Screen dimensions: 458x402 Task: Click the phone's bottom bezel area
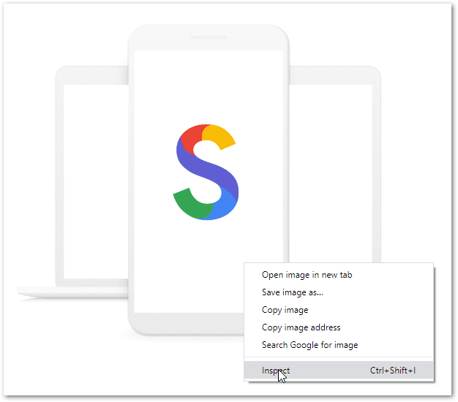[187, 323]
